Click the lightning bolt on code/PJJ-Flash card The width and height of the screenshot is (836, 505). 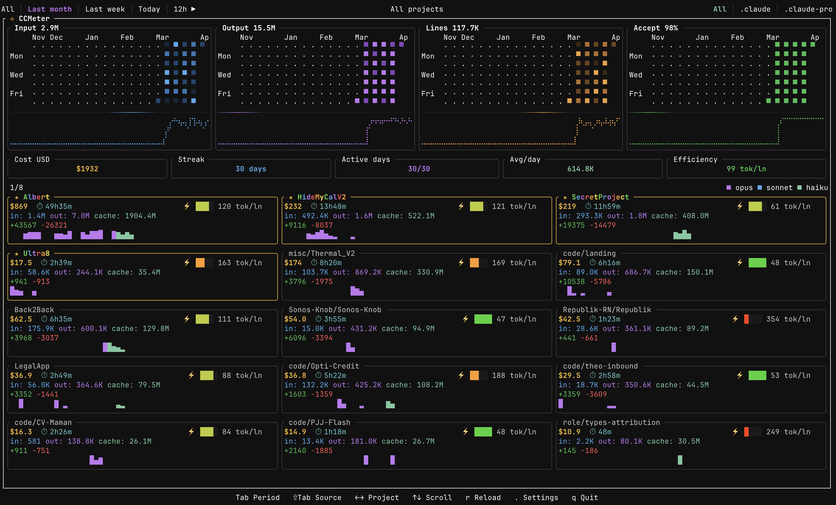[465, 432]
